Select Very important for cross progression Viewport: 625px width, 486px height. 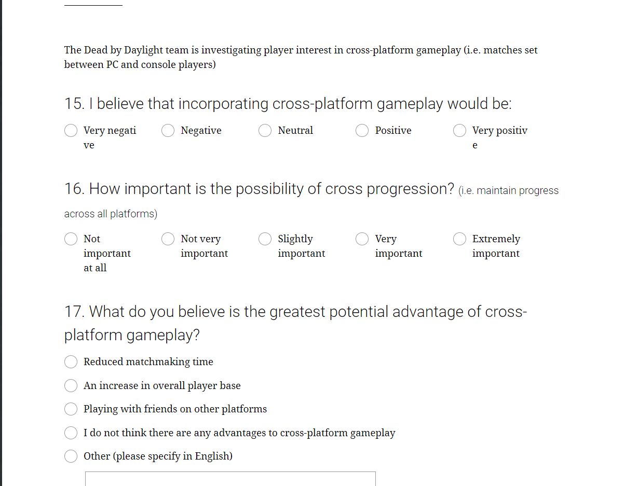362,239
